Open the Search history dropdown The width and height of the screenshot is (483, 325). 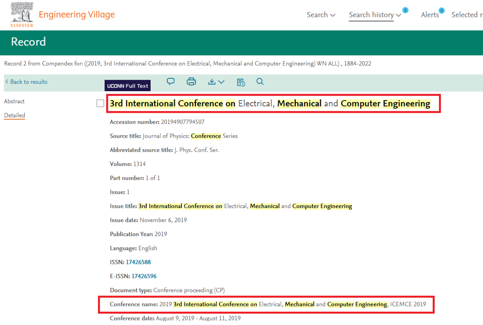(375, 15)
